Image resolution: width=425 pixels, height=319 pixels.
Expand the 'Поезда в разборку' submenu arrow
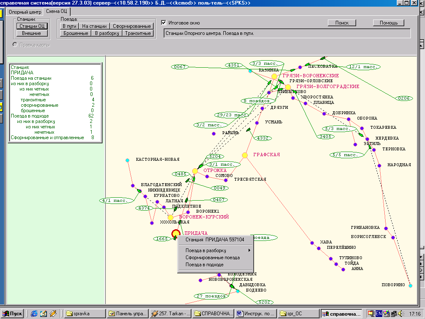(x=249, y=250)
